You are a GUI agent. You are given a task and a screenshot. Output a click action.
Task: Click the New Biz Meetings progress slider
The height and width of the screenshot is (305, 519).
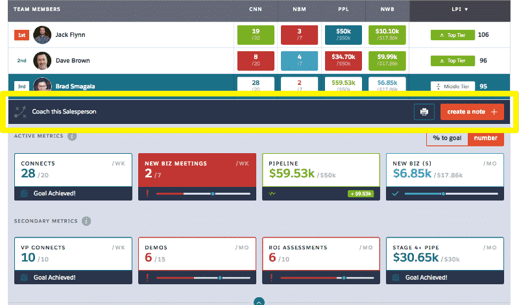pos(203,194)
